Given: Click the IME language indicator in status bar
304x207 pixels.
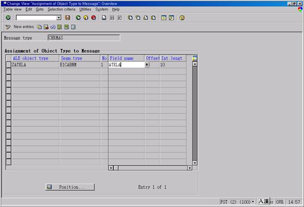Looking at the screenshot, I should pyautogui.click(x=264, y=202).
